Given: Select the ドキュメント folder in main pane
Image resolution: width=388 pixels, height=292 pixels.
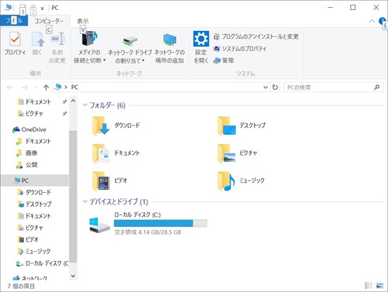Looking at the screenshot, I should coord(116,153).
